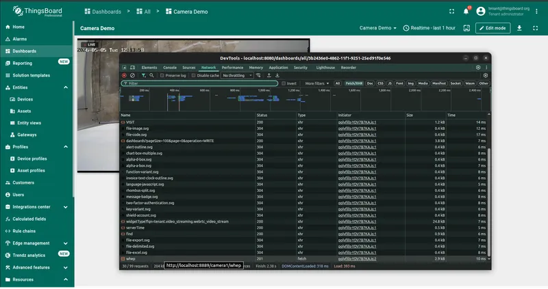548x289 pixels.
Task: Switch to the Sources tab
Action: 189,68
